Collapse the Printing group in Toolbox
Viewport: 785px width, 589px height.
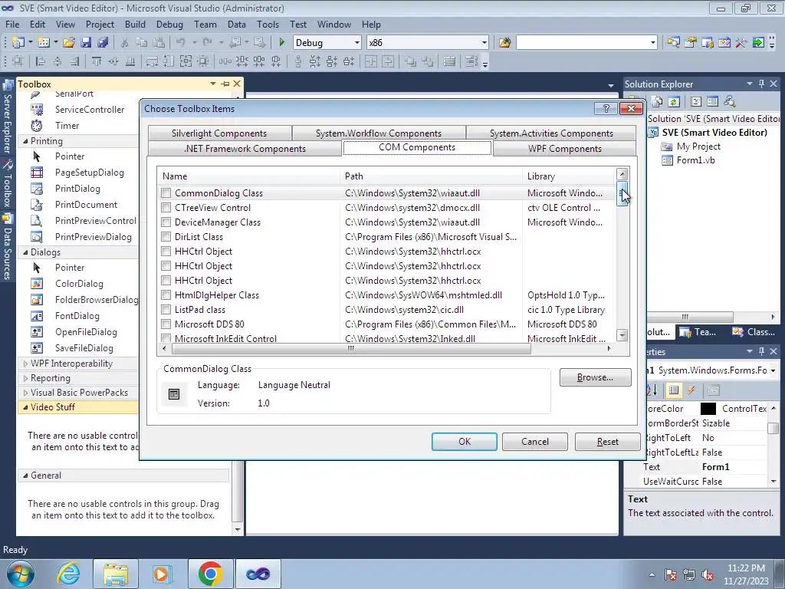pyautogui.click(x=25, y=141)
